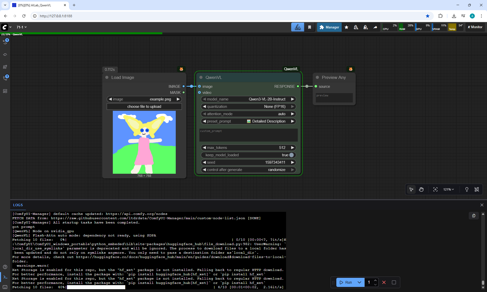Viewport: 487px width, 292px height.
Task: Toggle link visibility icon
Action: tap(477, 190)
